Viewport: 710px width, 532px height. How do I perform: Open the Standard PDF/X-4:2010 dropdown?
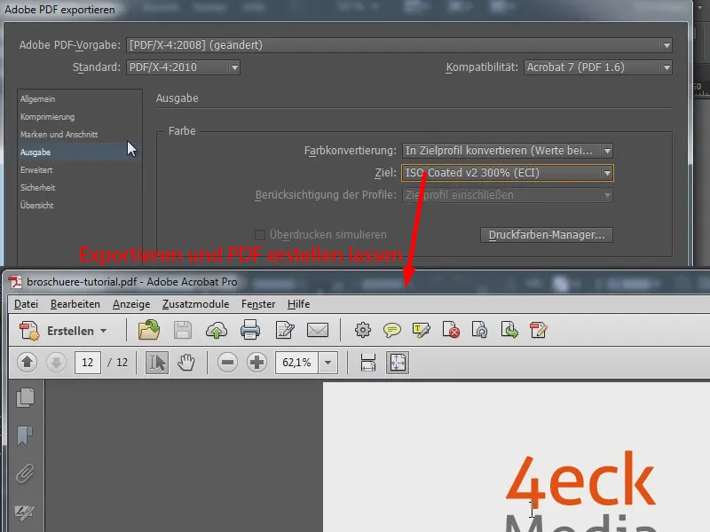click(183, 67)
